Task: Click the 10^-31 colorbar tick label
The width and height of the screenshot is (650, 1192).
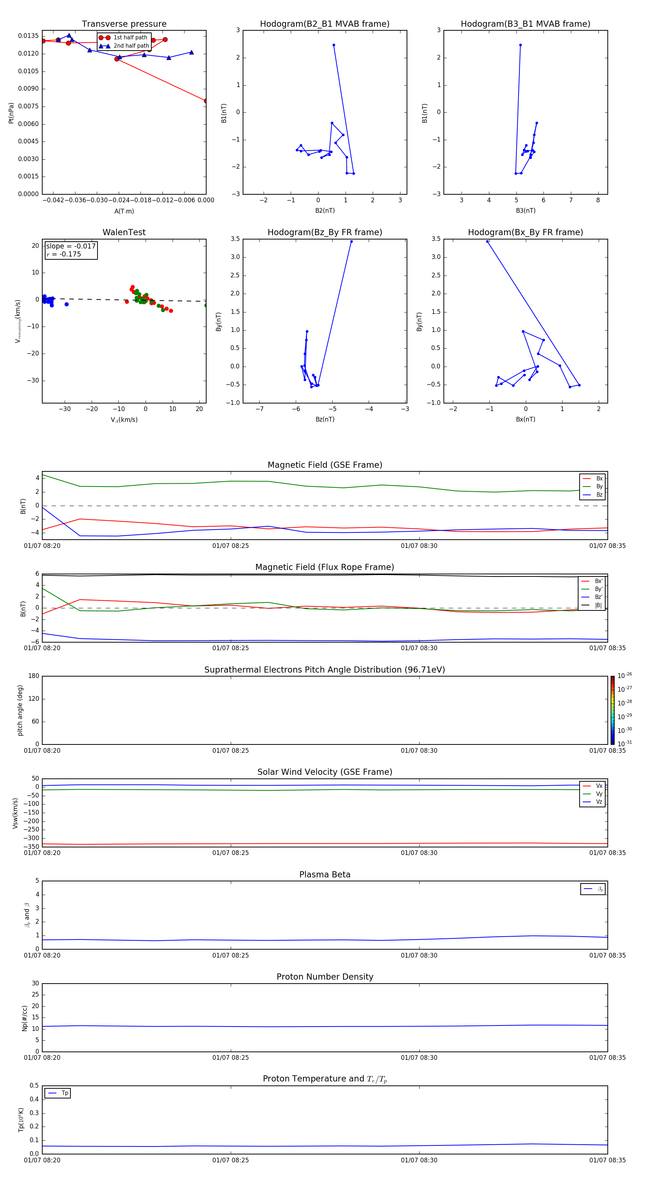Action: (625, 744)
